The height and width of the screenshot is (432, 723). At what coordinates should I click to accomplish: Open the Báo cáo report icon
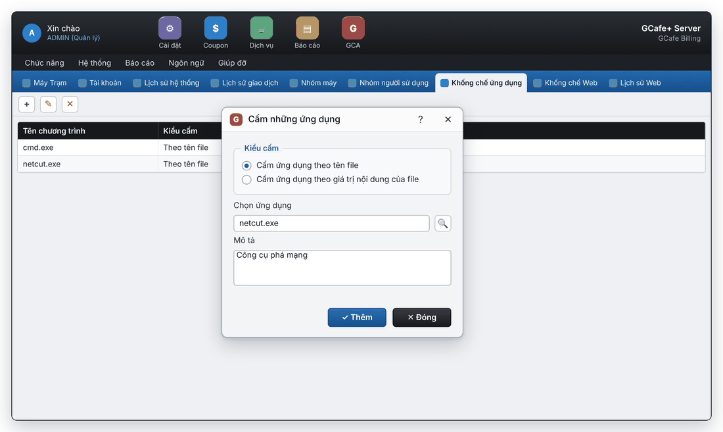tap(307, 28)
